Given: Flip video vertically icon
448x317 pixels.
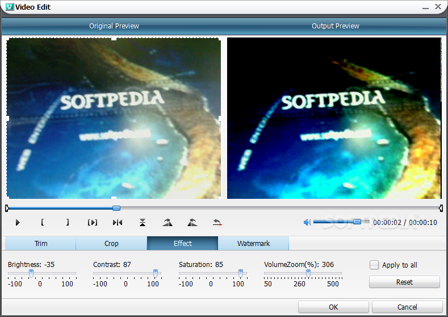Looking at the screenshot, I should click(143, 222).
